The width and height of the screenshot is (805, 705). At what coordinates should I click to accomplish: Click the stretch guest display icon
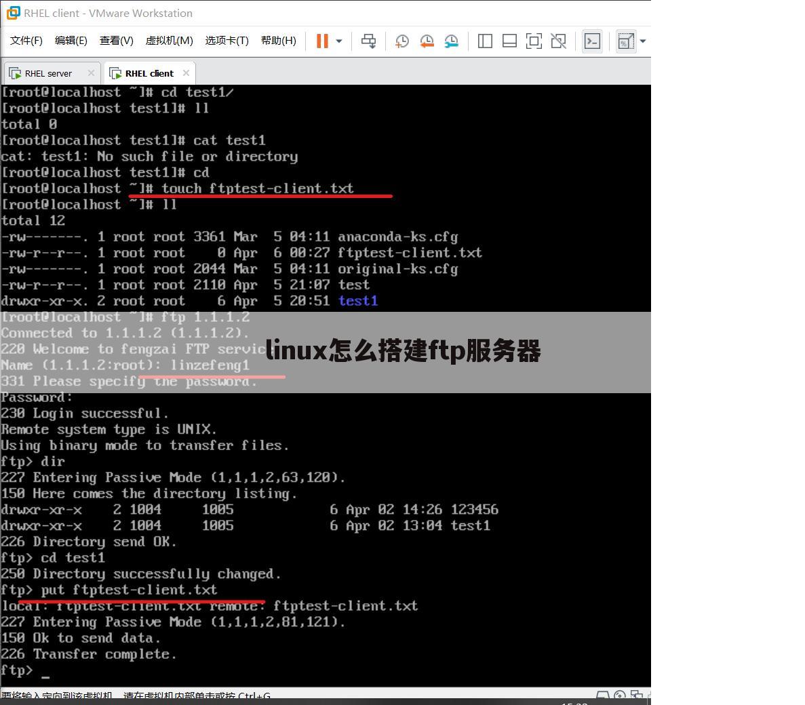(x=626, y=41)
